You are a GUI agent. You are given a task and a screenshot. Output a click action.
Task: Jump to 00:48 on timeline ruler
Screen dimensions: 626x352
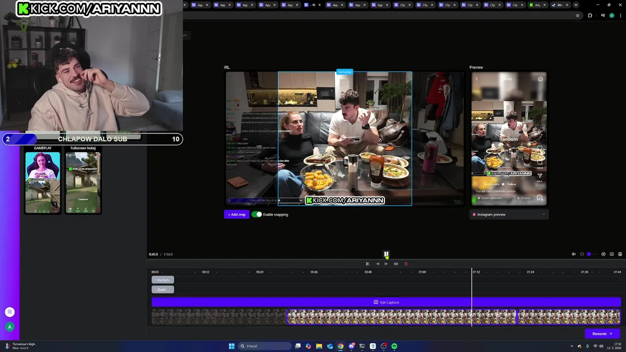[x=368, y=272]
